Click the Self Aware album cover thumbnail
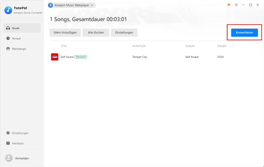This screenshot has height=167, width=264. [54, 57]
